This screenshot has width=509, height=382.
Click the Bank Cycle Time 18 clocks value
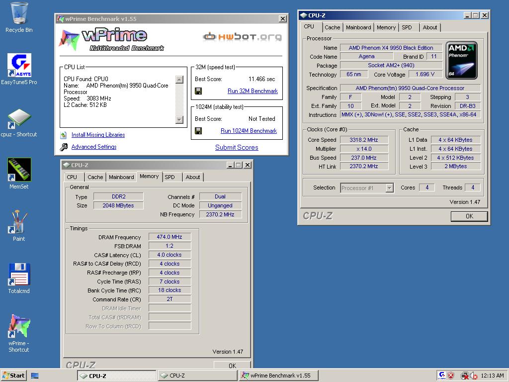[170, 290]
